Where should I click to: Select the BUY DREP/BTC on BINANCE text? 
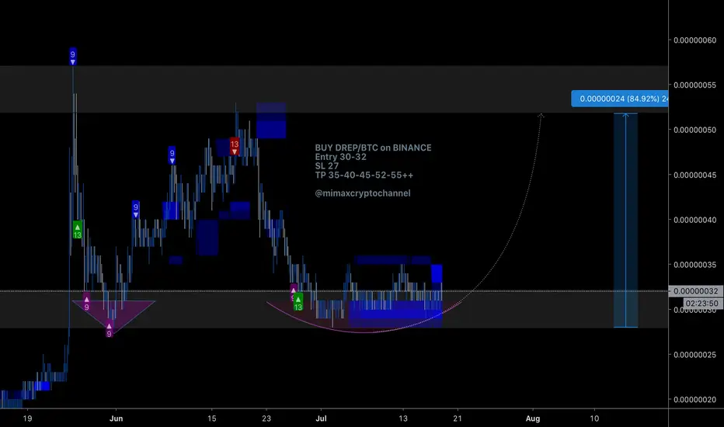[373, 148]
